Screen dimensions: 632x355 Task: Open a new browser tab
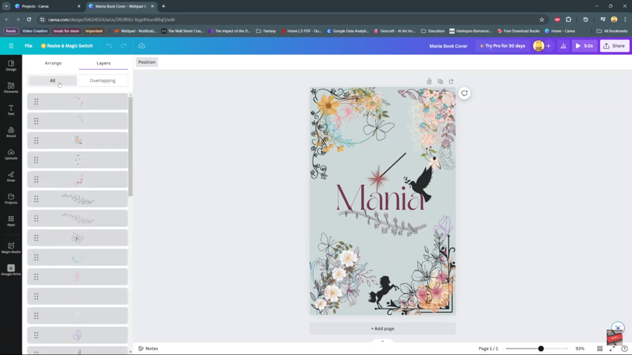click(164, 6)
